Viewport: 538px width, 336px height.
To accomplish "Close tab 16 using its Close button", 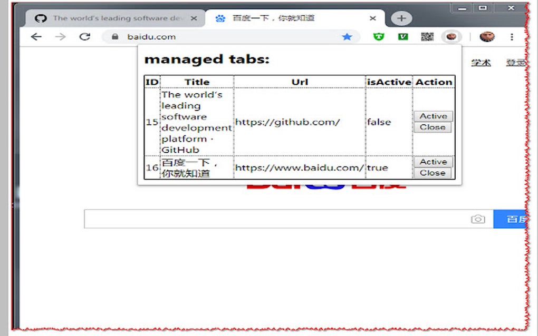I will tap(433, 173).
